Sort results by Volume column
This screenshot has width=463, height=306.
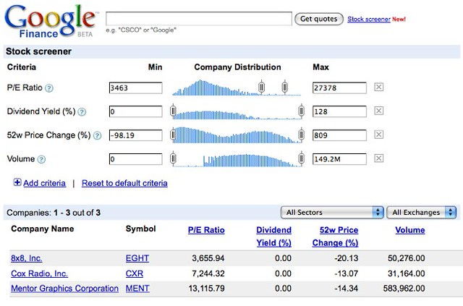point(410,230)
